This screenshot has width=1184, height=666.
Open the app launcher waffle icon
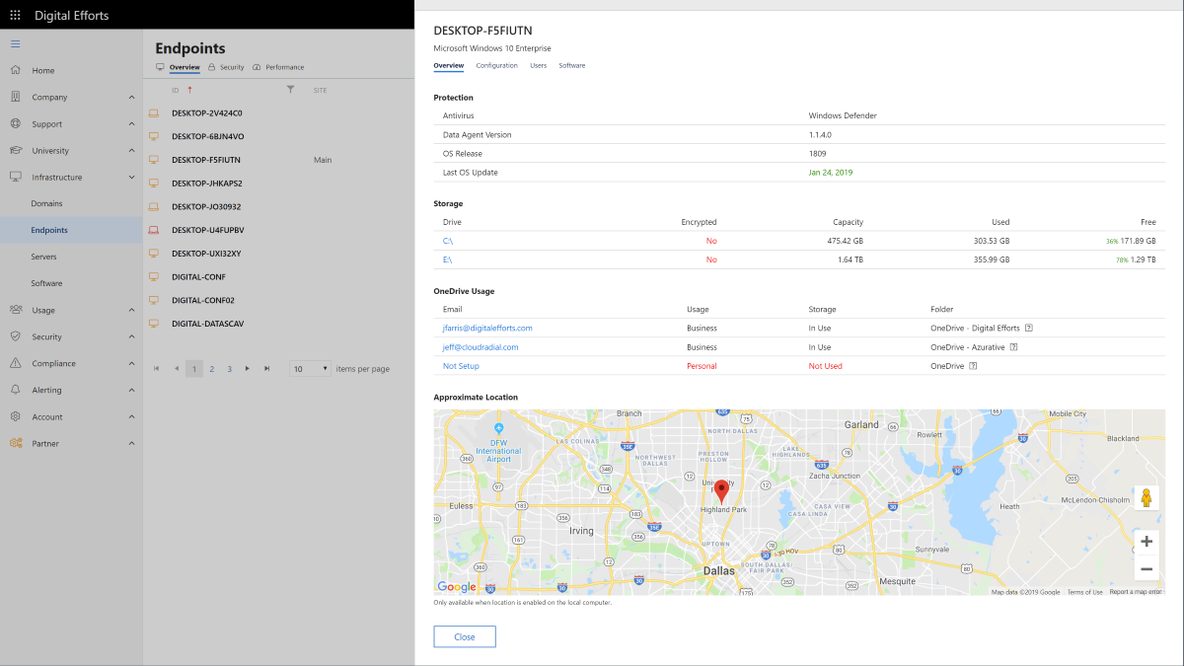click(15, 14)
